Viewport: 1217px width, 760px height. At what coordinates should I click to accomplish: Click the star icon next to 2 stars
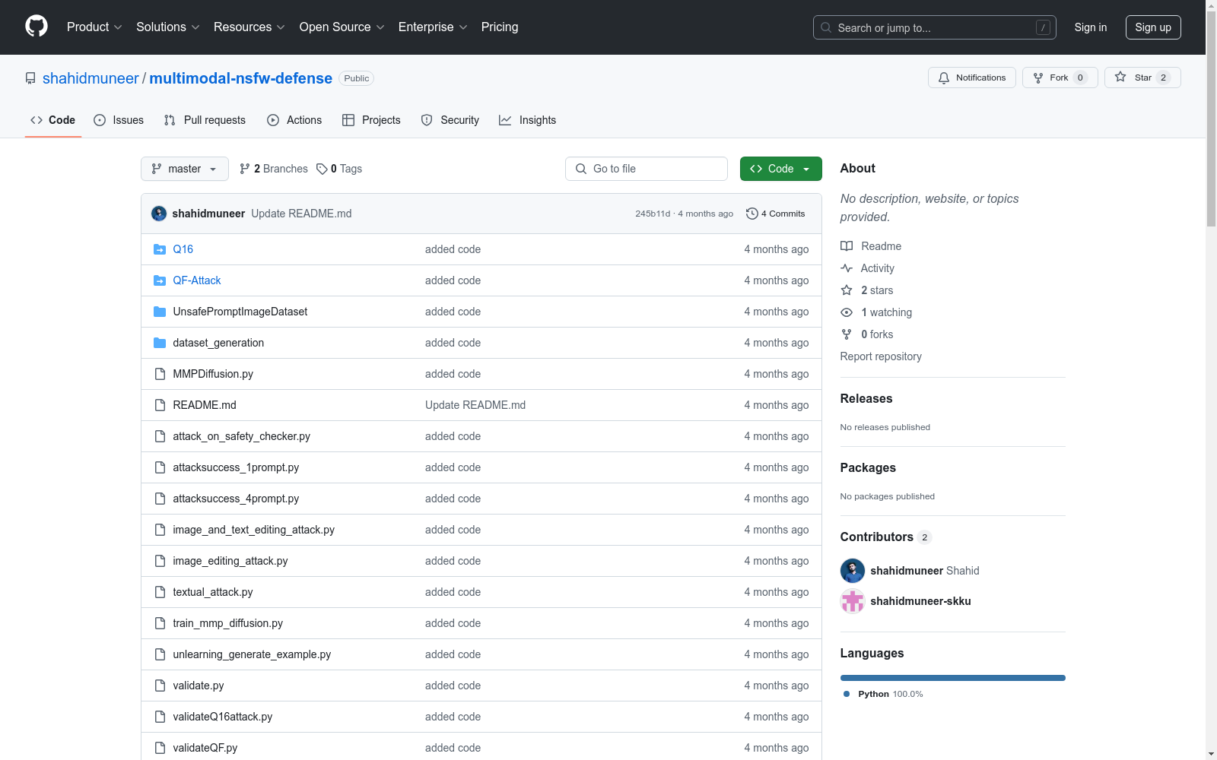[x=847, y=290]
